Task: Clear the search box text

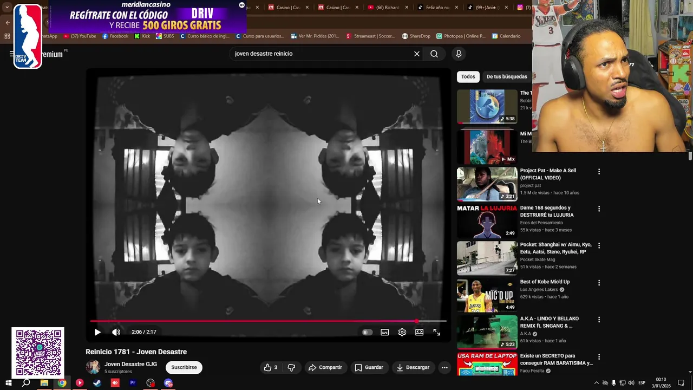Action: [x=416, y=54]
